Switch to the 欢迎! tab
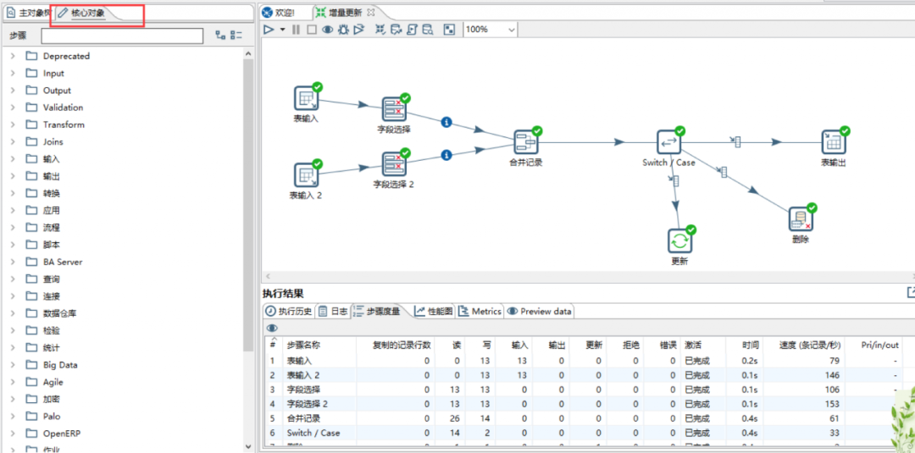 [279, 12]
